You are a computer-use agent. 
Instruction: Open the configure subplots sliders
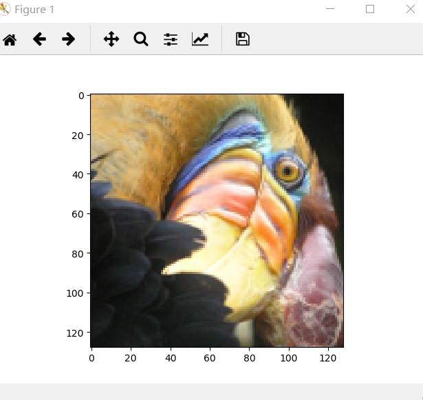point(171,39)
